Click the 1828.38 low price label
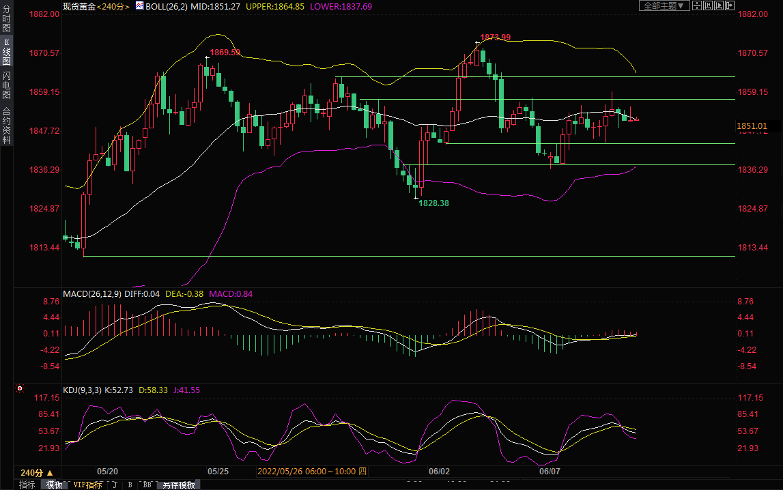783x490 pixels. (433, 203)
